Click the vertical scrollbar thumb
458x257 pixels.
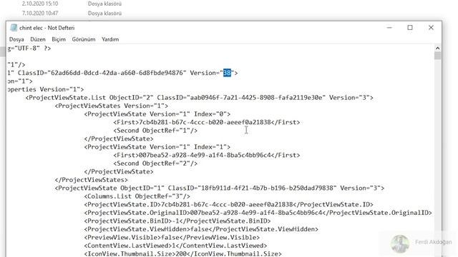(x=437, y=56)
